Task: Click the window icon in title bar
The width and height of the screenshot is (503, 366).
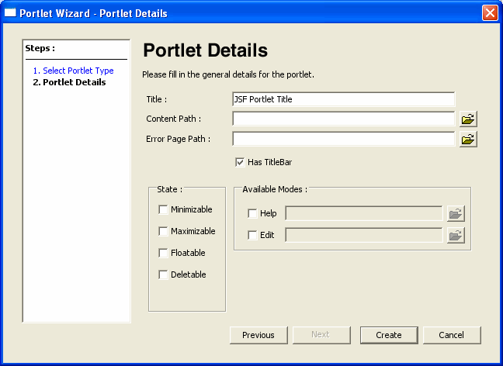Action: [10, 13]
